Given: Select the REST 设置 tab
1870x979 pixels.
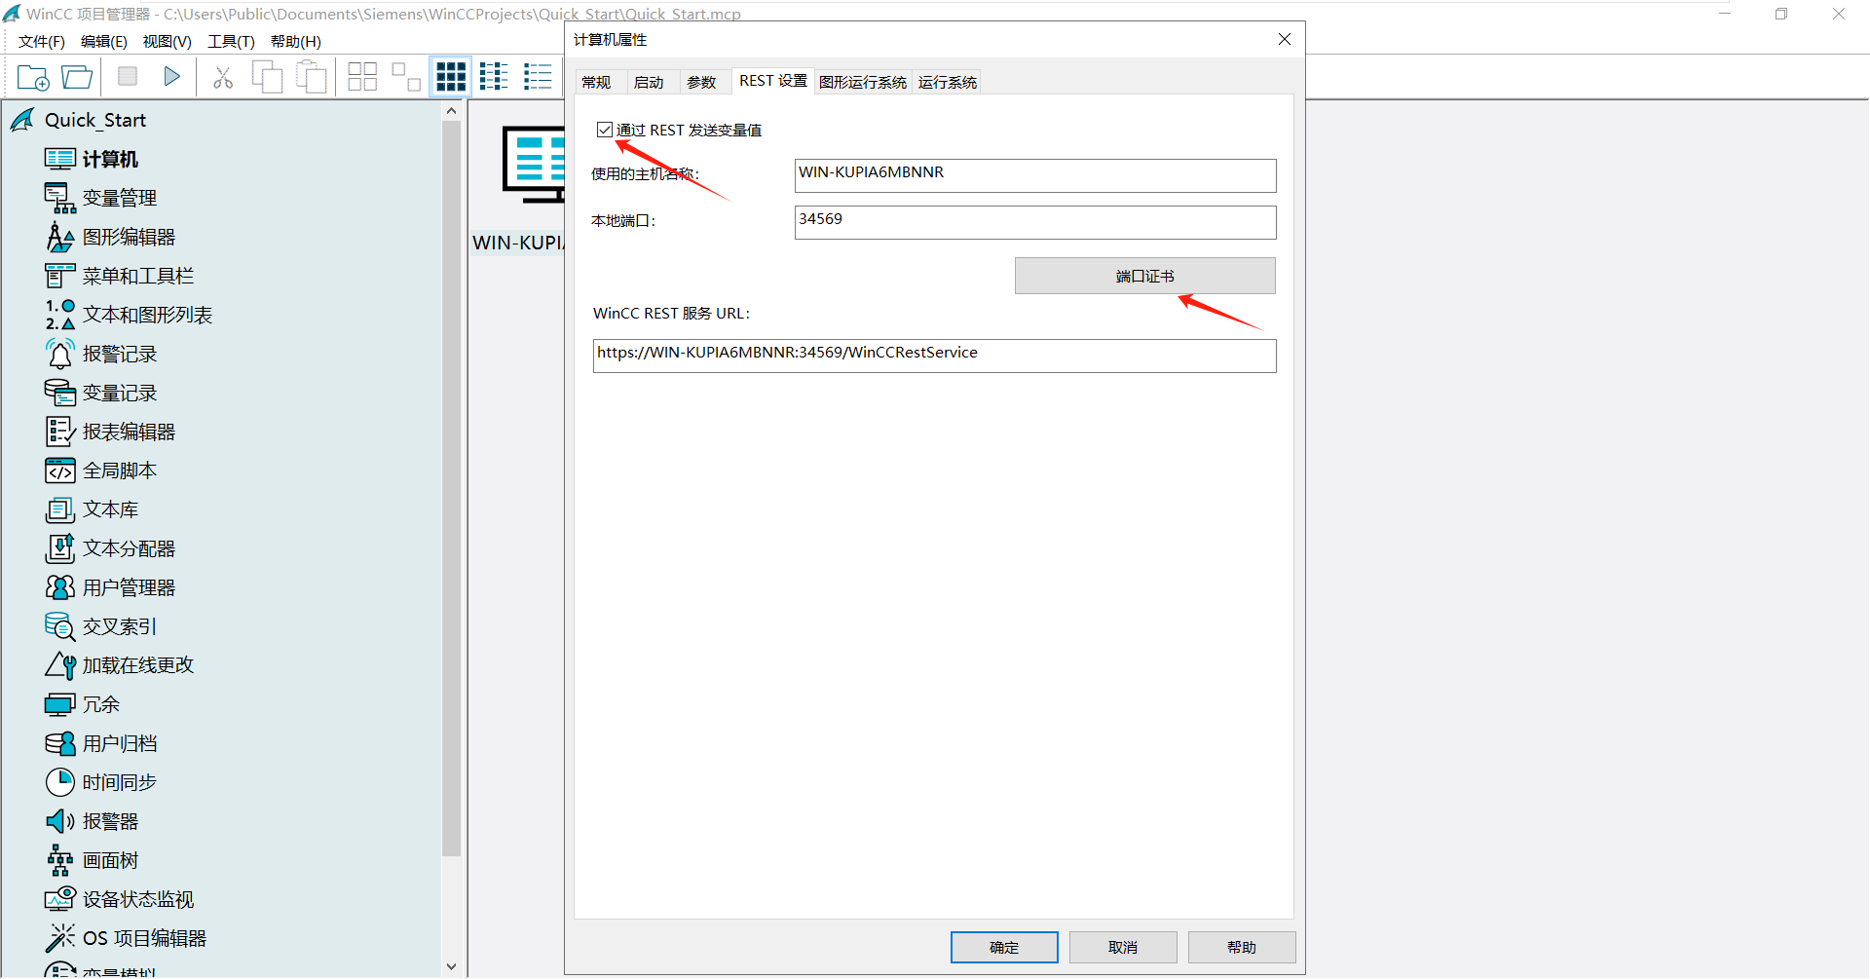Looking at the screenshot, I should [773, 81].
